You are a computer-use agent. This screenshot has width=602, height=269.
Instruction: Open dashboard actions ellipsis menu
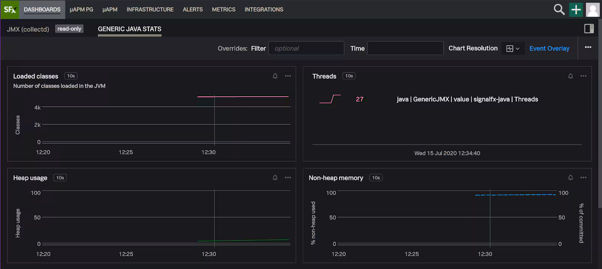point(588,47)
